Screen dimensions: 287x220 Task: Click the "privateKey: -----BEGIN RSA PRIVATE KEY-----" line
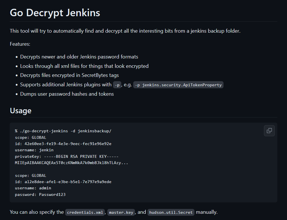coord(67,156)
